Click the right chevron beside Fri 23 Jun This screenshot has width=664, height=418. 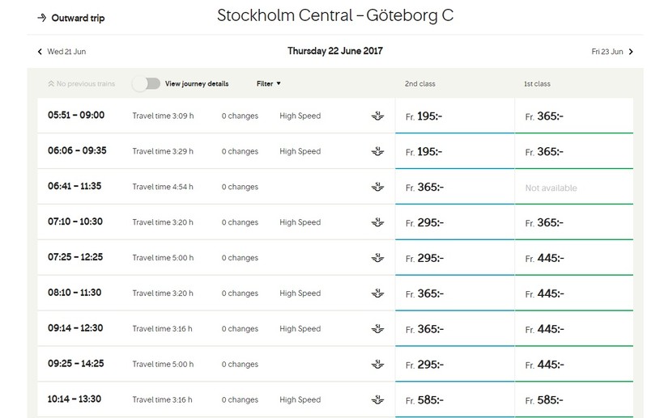[x=631, y=52]
